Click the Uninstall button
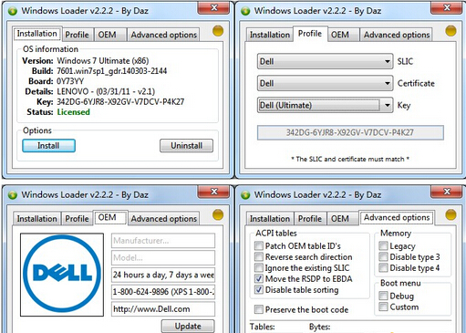The image size is (466, 333). [x=186, y=146]
